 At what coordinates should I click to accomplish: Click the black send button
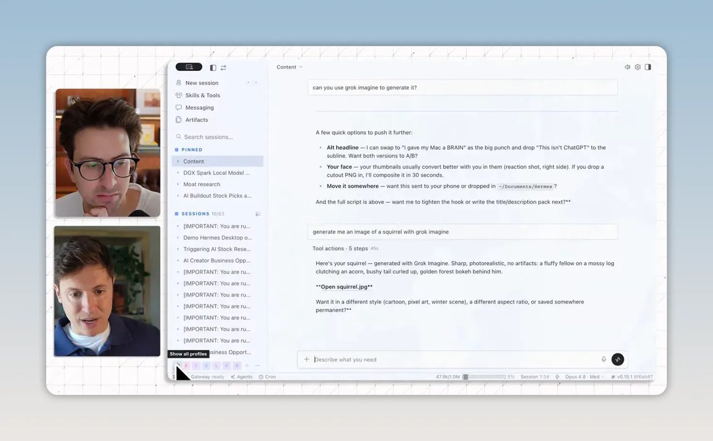tap(617, 360)
